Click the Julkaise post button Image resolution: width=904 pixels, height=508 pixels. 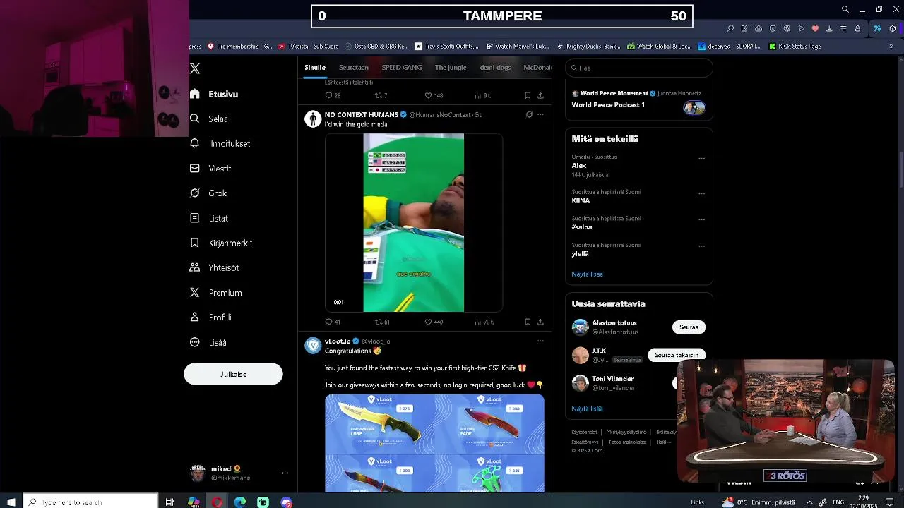point(233,374)
